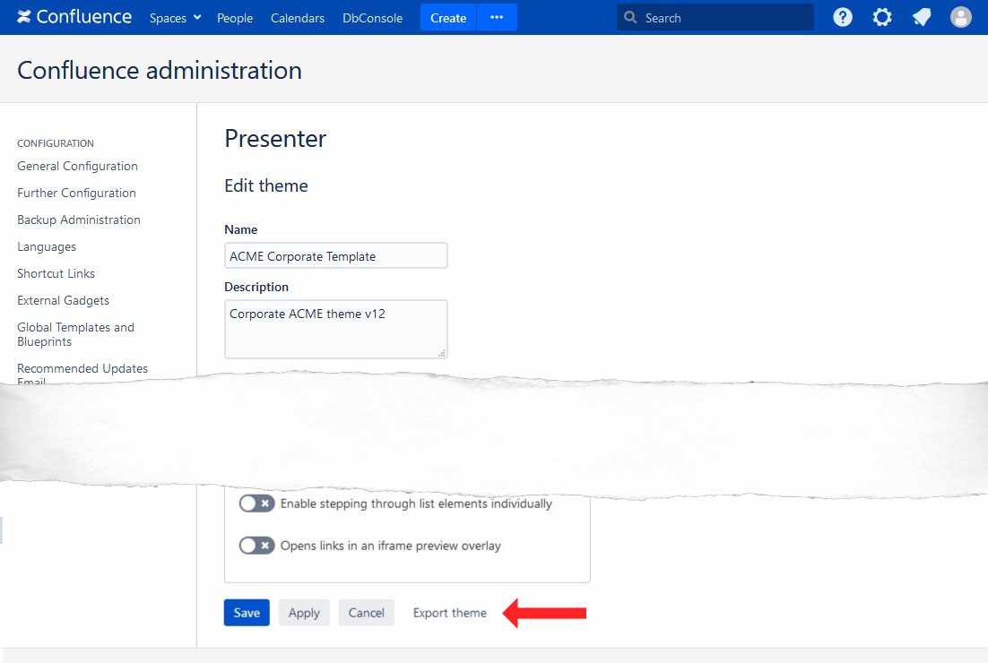Open the help question mark icon

pos(843,17)
